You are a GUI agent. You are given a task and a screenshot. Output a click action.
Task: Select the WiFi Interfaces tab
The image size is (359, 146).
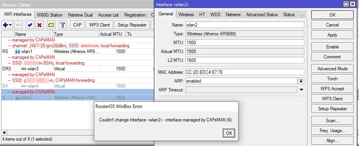coord(18,14)
